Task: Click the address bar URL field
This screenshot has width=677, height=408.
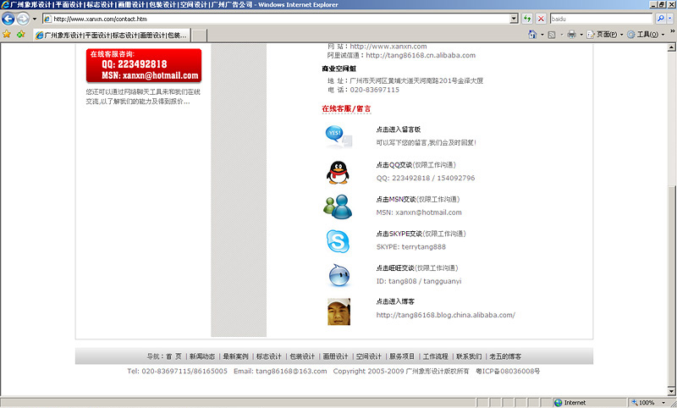Action: (277, 19)
